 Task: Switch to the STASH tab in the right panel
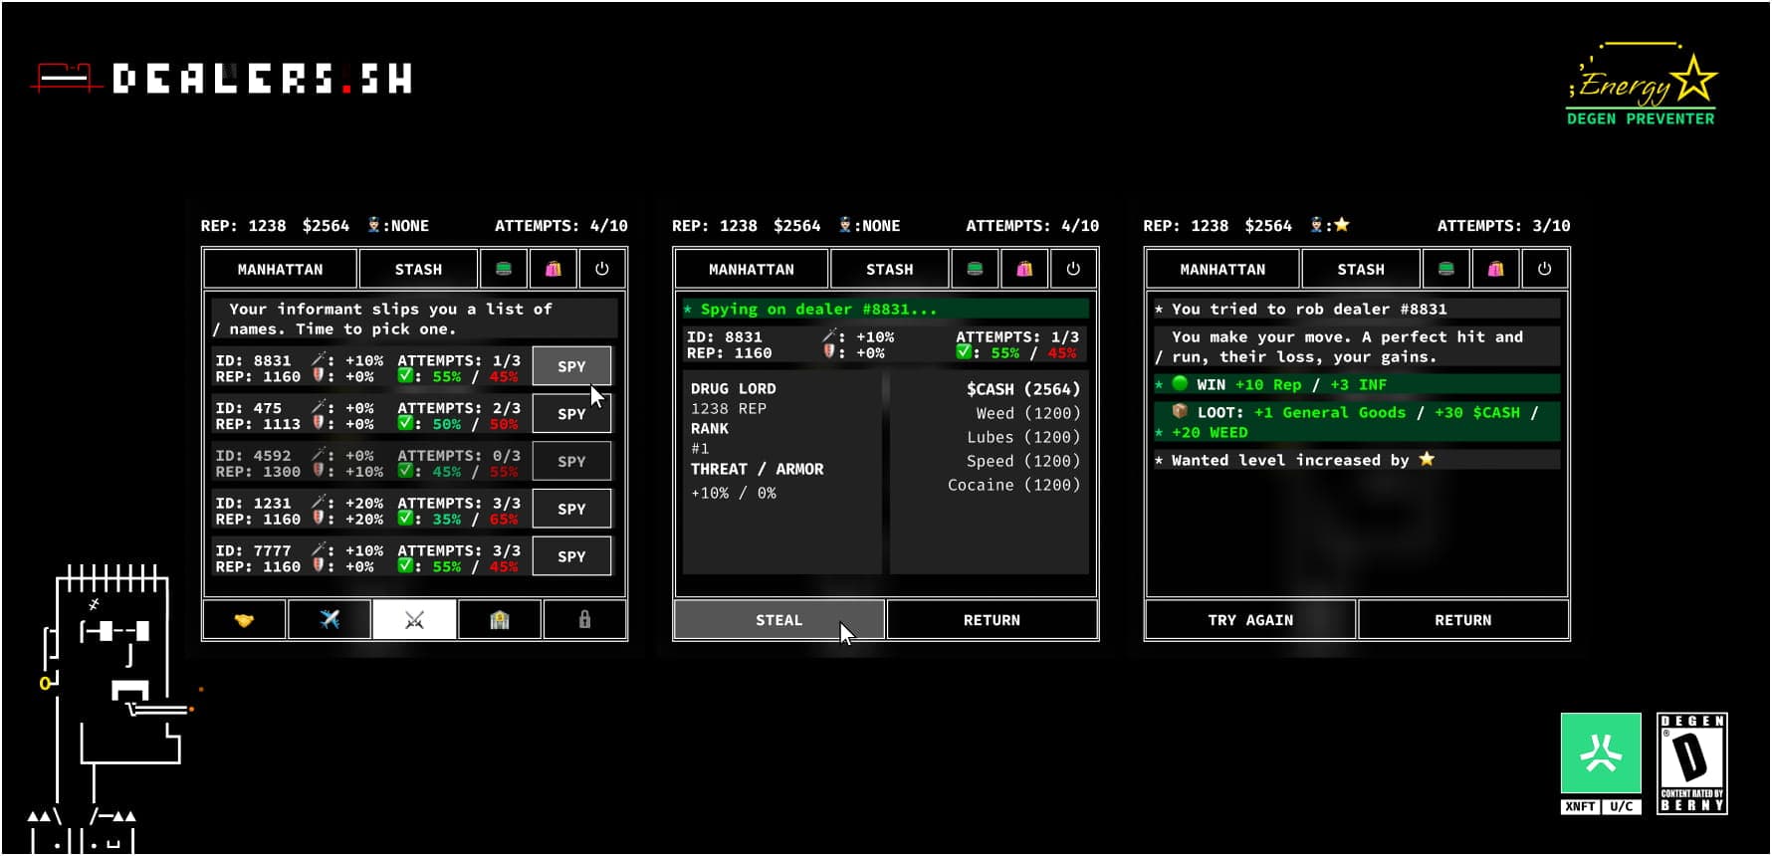(x=1361, y=269)
